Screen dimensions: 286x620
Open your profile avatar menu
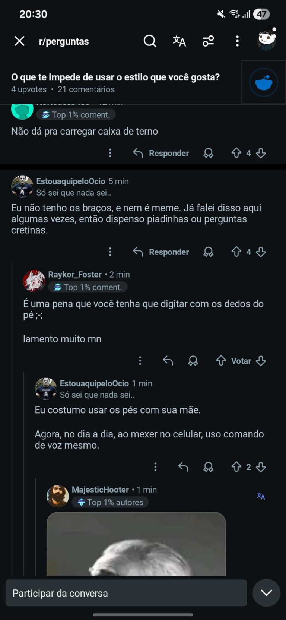pos(267,39)
